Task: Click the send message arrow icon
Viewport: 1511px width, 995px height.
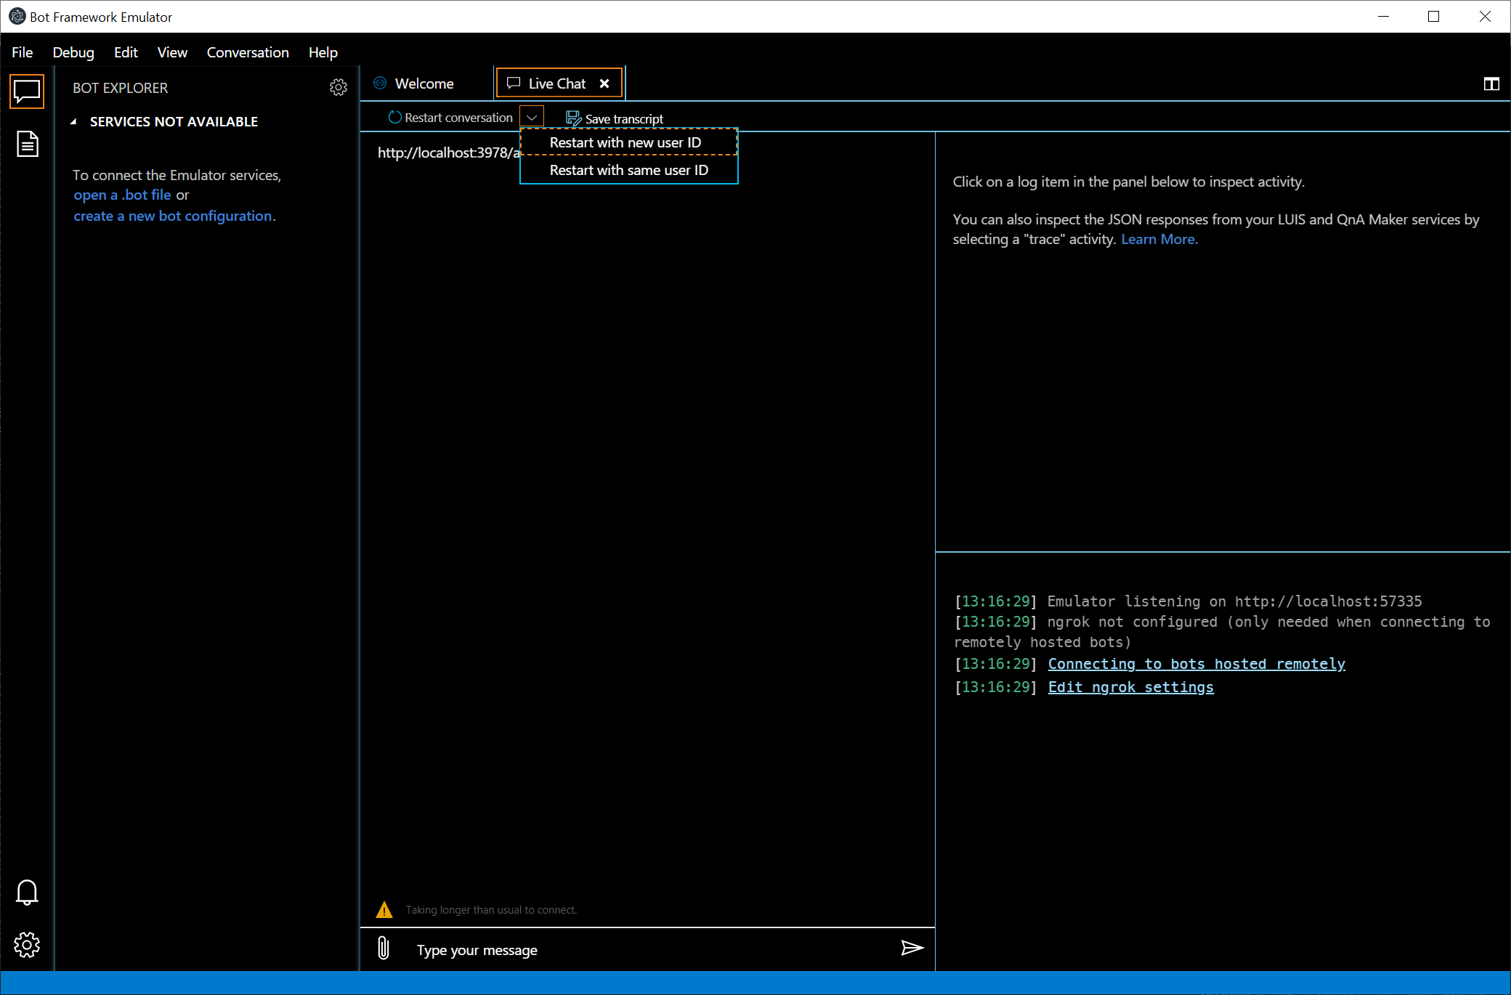Action: [912, 948]
